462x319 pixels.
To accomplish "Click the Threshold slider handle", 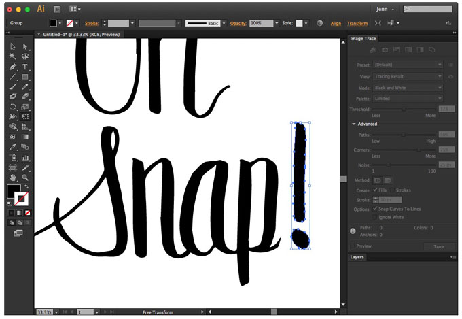I will (404, 110).
